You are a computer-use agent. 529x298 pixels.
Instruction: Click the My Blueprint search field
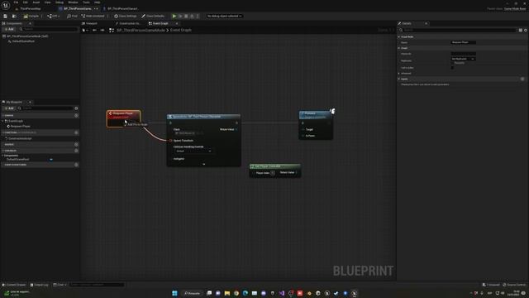coord(45,108)
